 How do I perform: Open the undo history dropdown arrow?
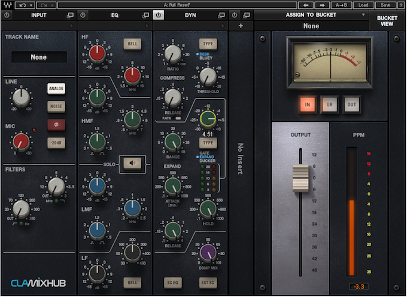(x=31, y=5)
